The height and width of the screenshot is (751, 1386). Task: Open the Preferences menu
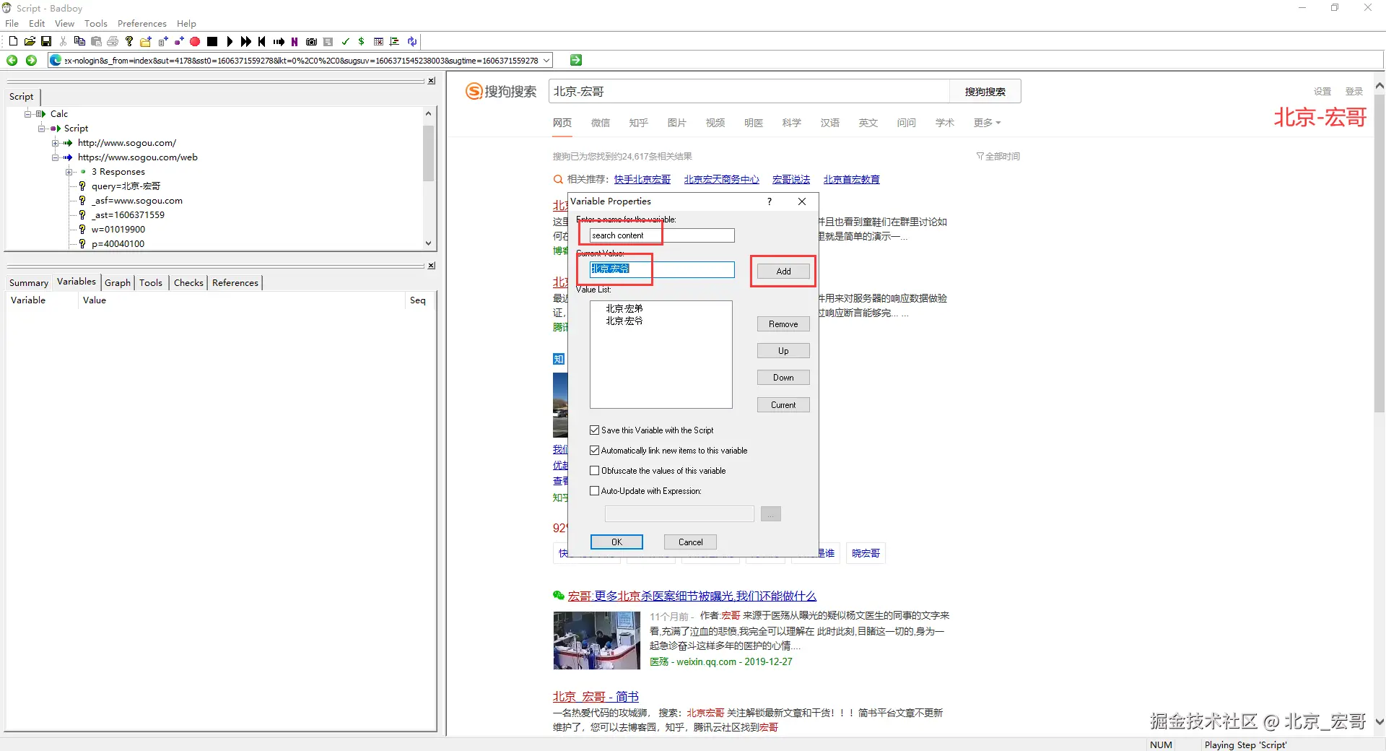point(142,24)
